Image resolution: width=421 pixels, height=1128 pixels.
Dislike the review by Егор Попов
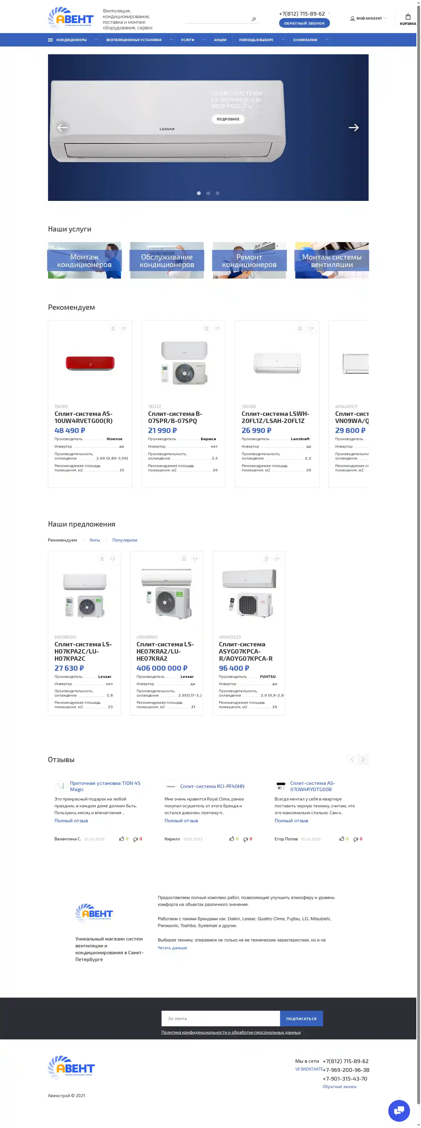click(356, 839)
